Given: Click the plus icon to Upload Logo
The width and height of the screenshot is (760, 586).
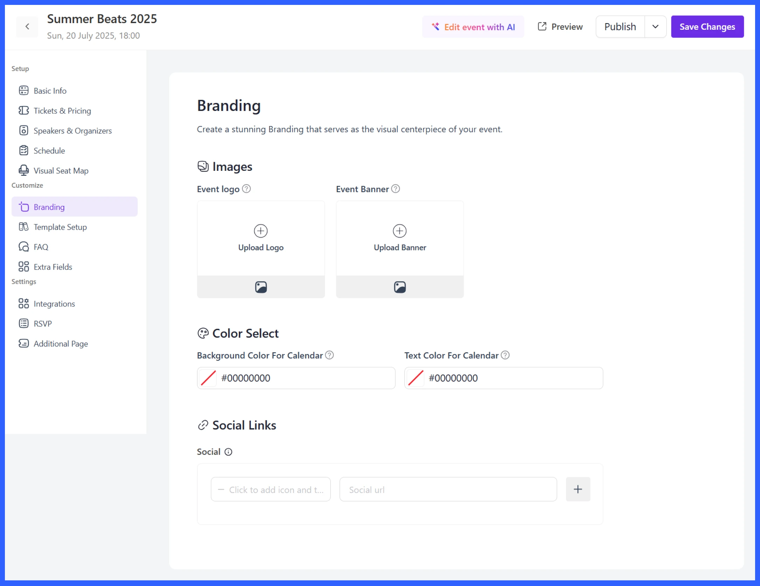Looking at the screenshot, I should pyautogui.click(x=261, y=231).
